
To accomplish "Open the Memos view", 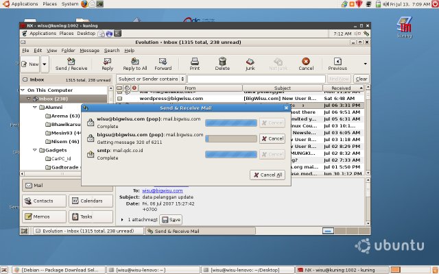I will (x=44, y=216).
